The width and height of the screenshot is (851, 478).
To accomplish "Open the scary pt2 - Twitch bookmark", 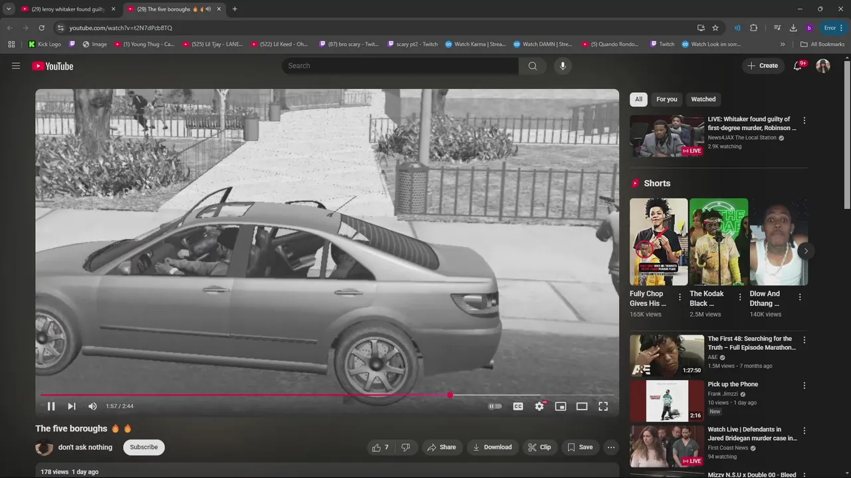I will [x=412, y=44].
